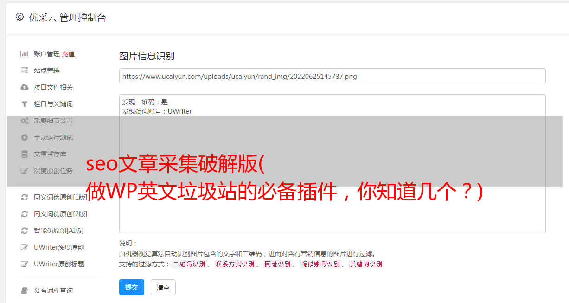This screenshot has width=569, height=303.
Task: Click the bar chart icon for 账户管理
Action: (x=25, y=54)
